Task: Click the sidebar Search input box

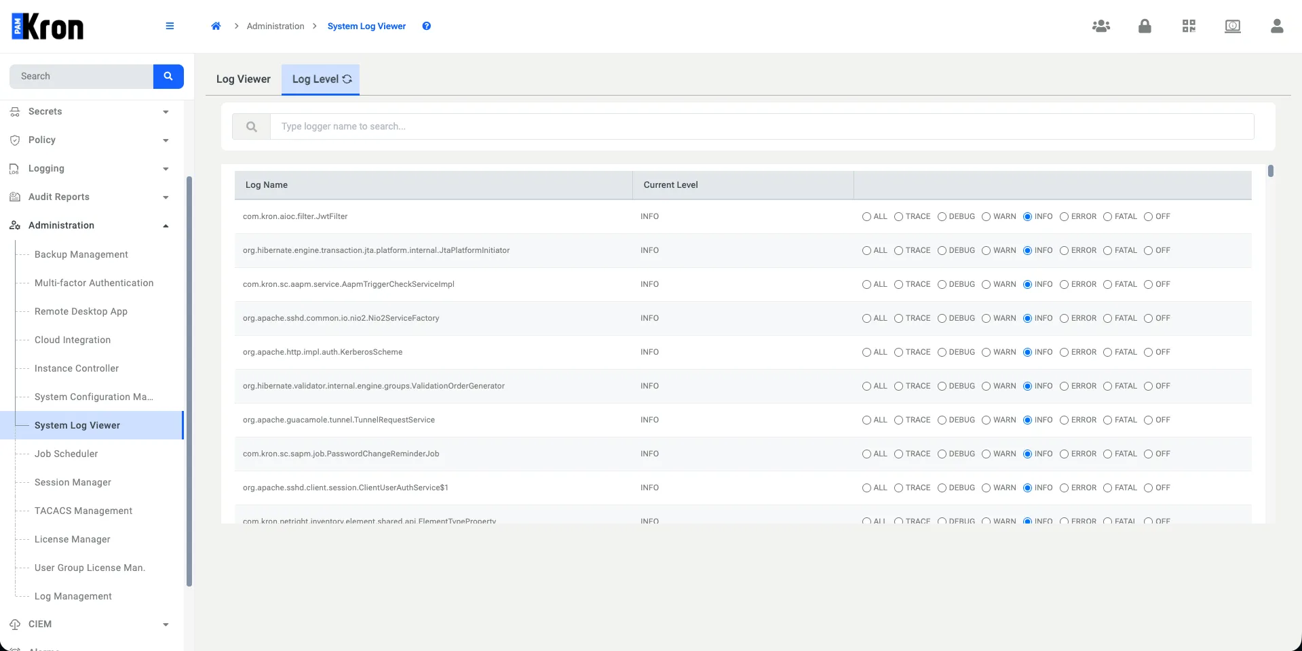Action: pos(81,77)
